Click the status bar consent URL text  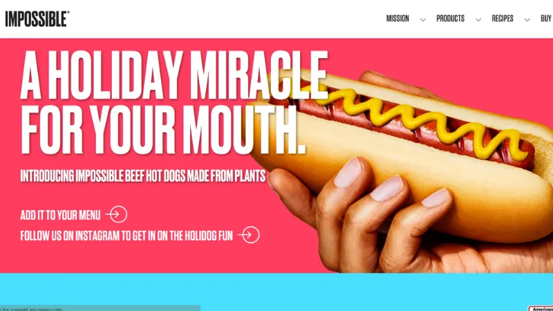pyautogui.click(x=31, y=309)
